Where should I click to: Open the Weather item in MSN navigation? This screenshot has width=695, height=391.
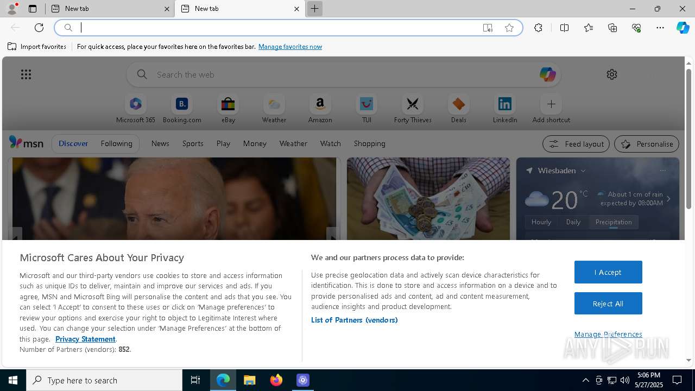[293, 143]
